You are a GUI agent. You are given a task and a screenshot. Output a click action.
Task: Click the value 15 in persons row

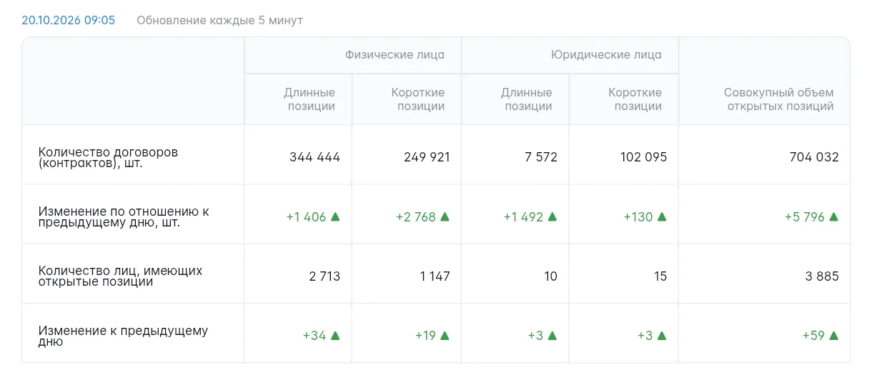tap(660, 276)
